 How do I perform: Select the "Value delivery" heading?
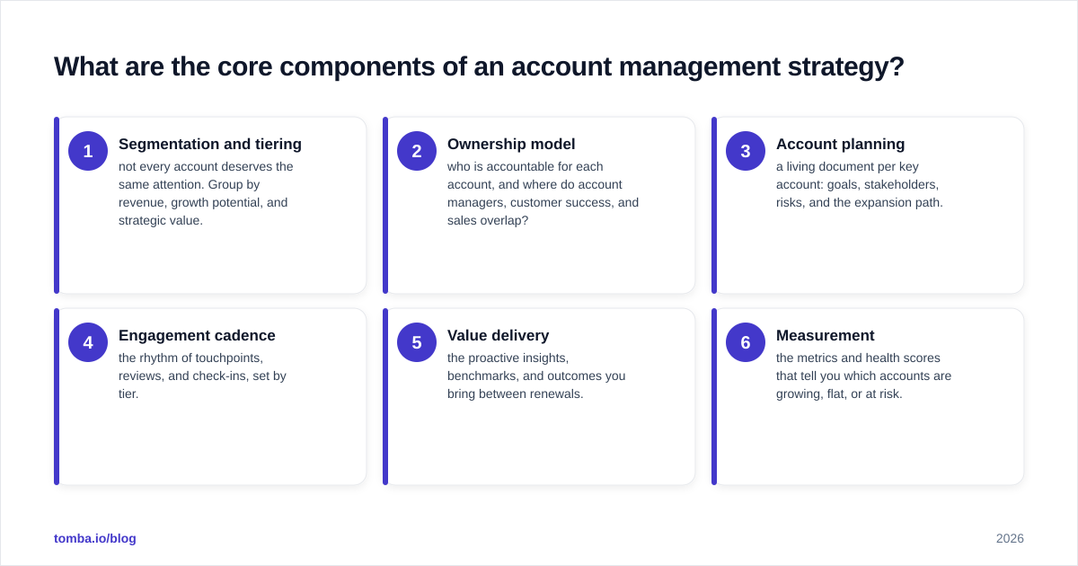point(498,335)
